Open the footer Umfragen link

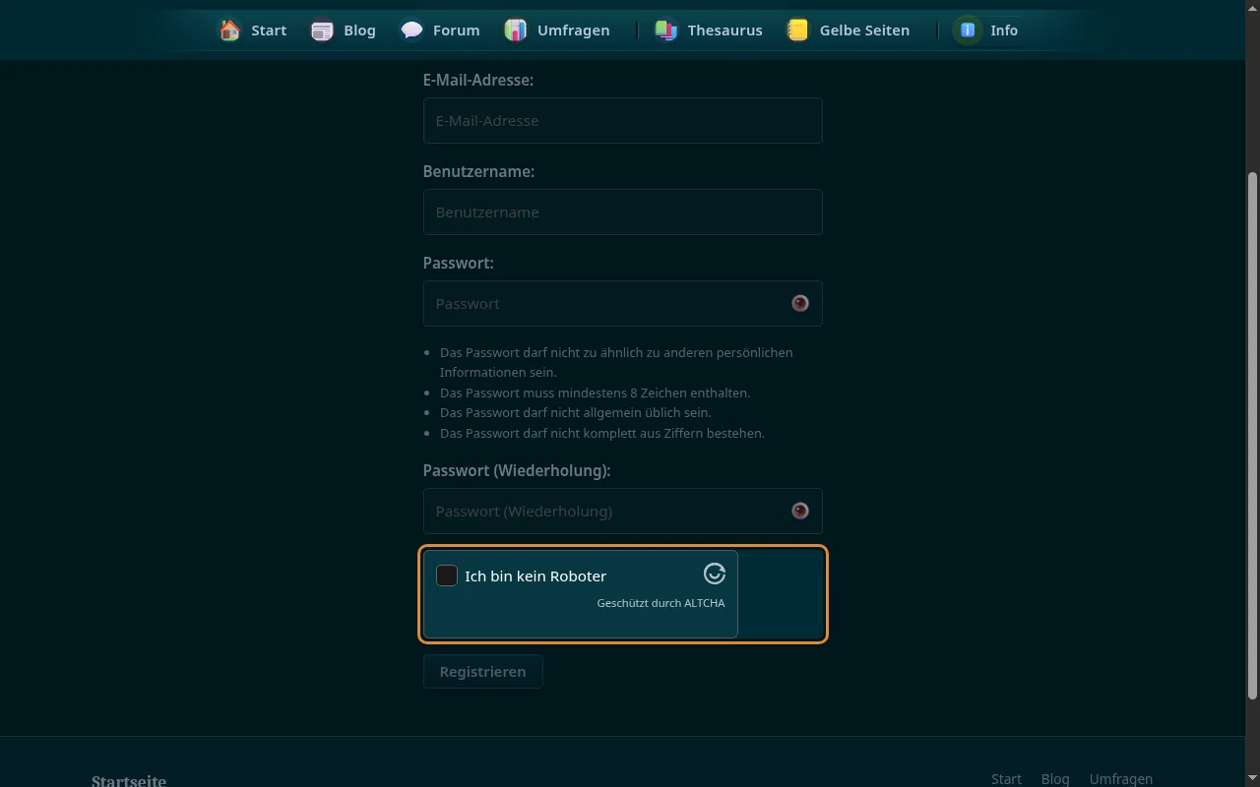coord(1121,779)
